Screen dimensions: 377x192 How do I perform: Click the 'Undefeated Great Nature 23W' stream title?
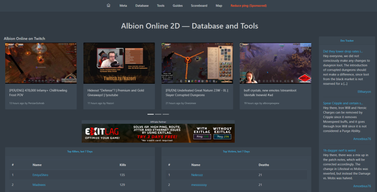(x=197, y=93)
